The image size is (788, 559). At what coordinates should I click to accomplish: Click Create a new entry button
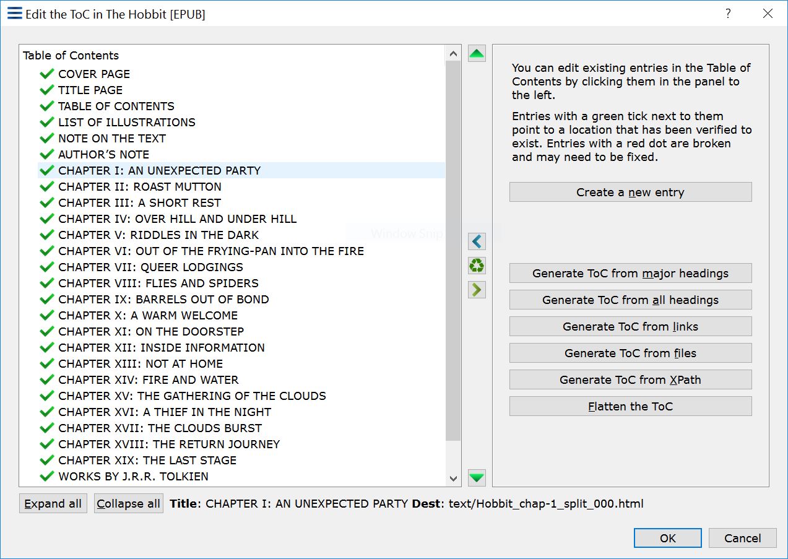tap(630, 192)
